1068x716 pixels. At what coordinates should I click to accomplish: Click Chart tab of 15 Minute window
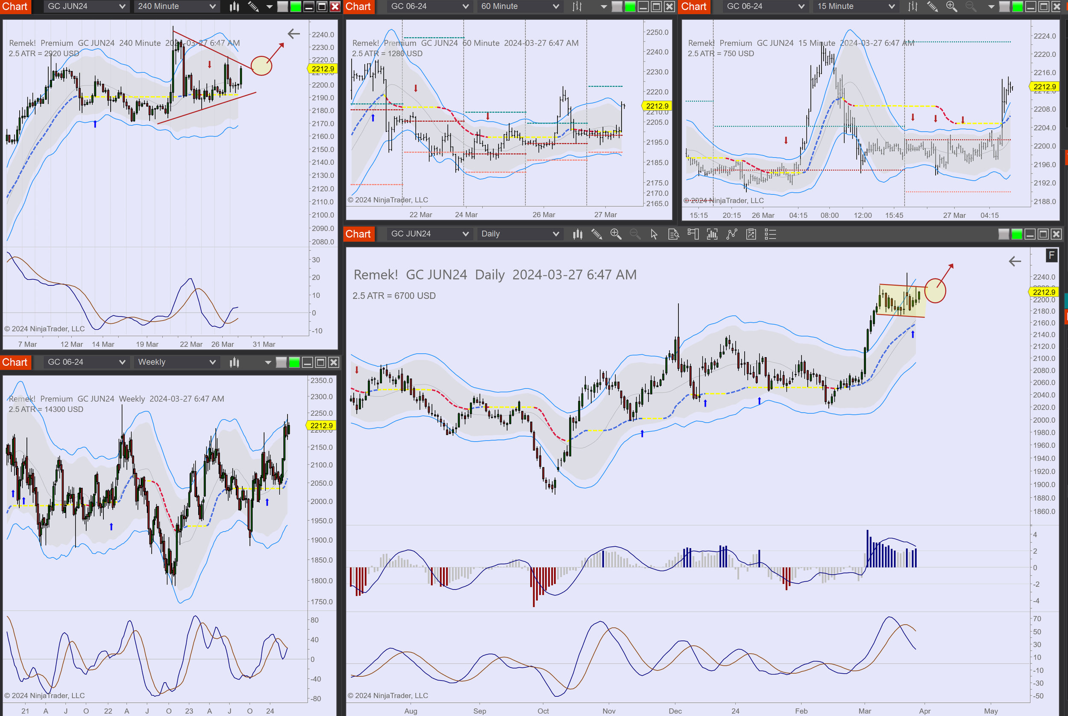694,6
